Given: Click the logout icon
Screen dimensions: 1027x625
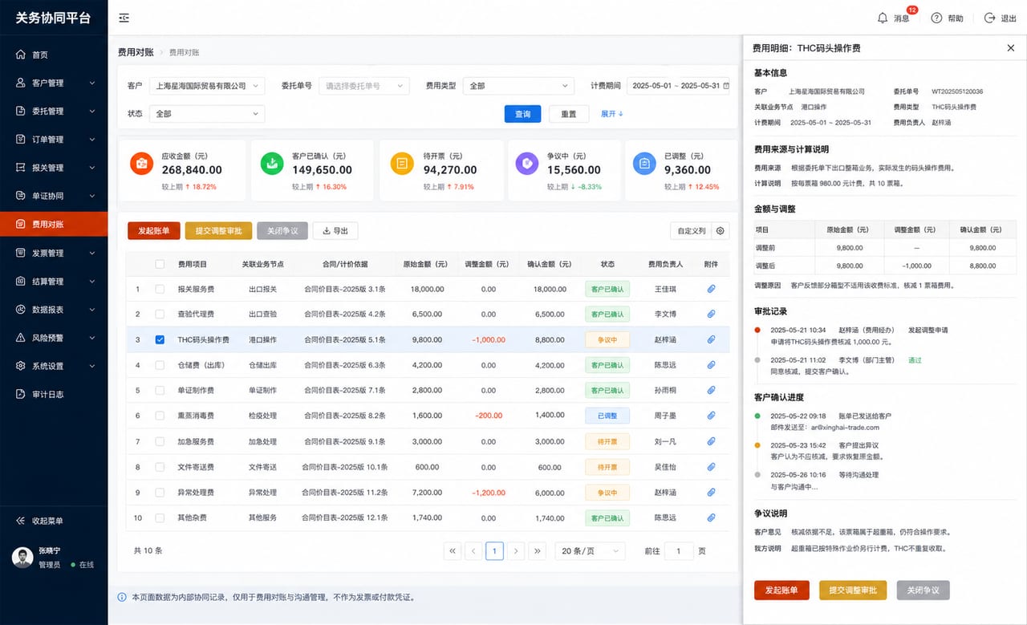Looking at the screenshot, I should (989, 18).
